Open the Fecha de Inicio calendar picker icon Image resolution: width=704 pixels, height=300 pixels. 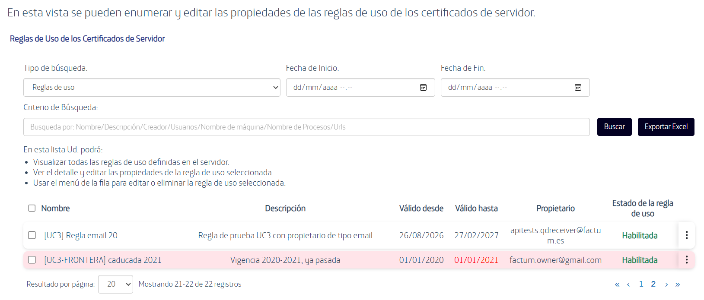pos(423,88)
